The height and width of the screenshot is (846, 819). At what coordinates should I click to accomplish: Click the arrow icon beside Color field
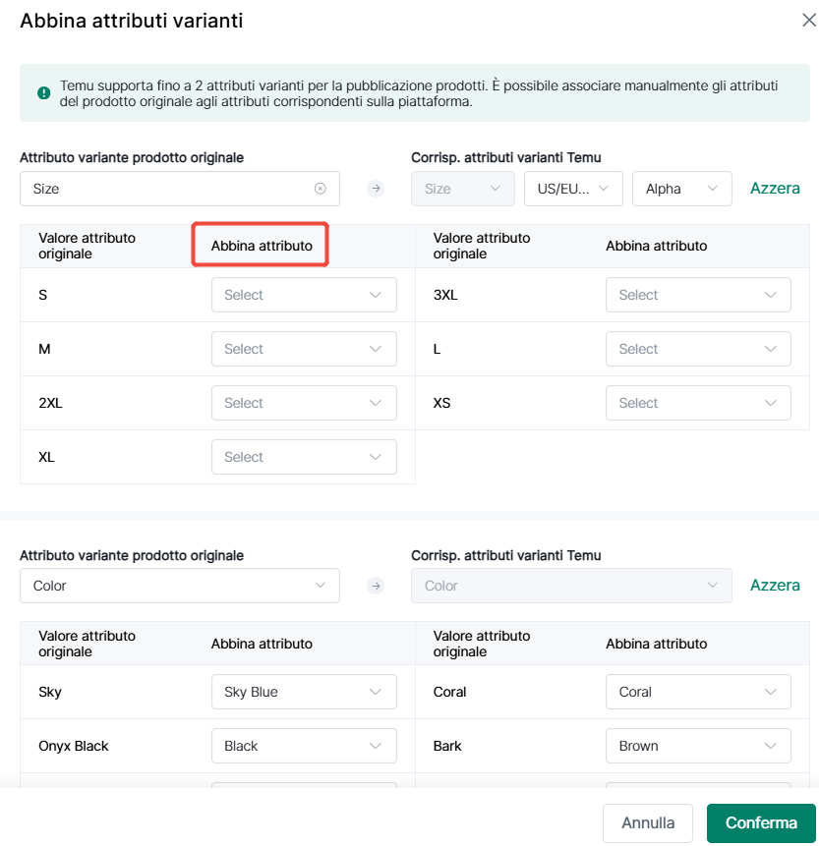[x=376, y=586]
